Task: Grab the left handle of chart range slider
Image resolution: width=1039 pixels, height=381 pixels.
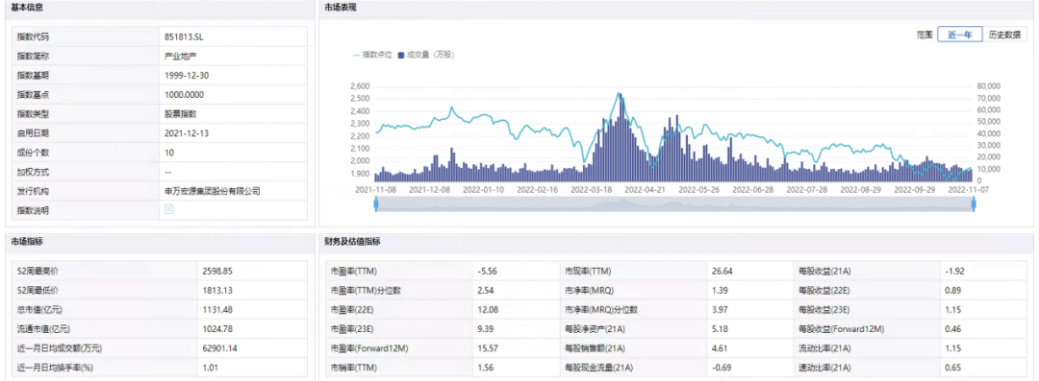Action: [x=376, y=205]
